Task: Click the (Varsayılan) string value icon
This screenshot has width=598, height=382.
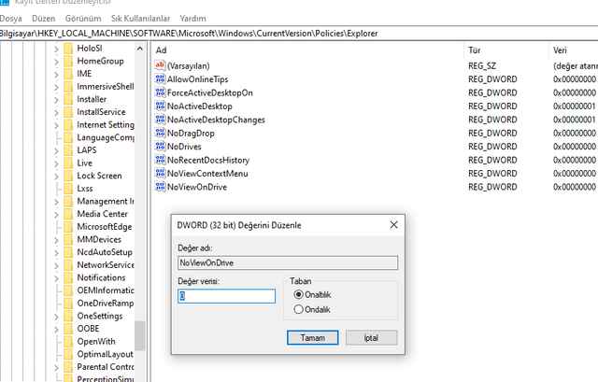Action: [160, 65]
